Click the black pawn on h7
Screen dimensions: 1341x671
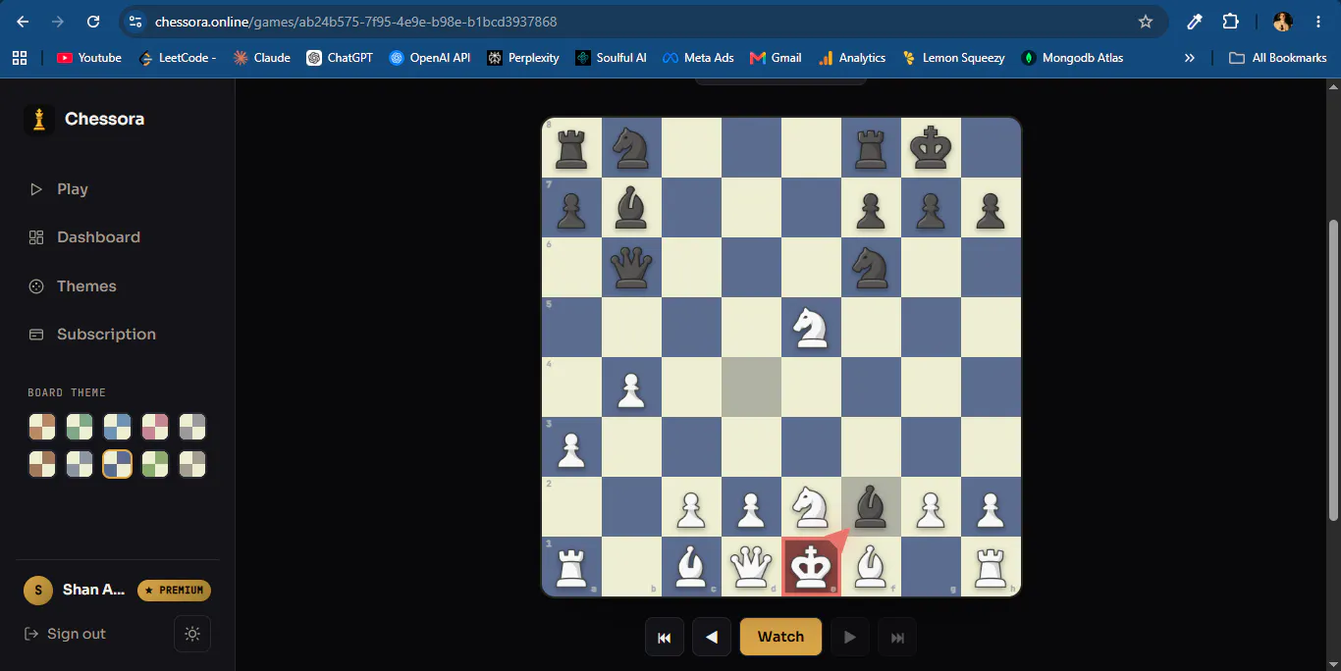991,210
